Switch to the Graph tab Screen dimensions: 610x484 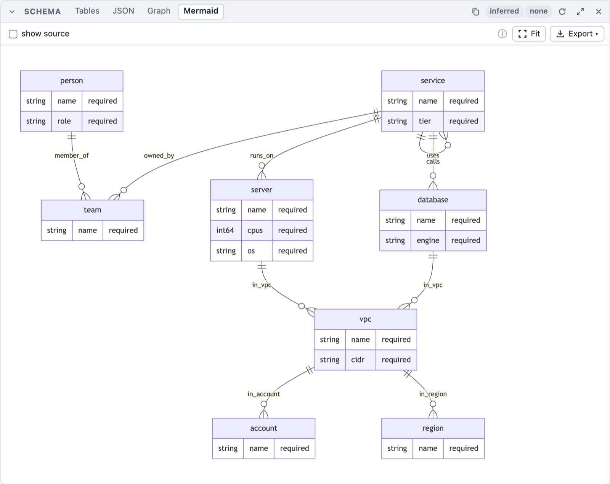159,11
